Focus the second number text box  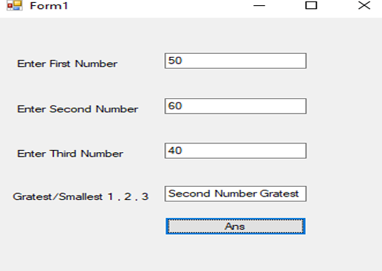(x=236, y=106)
